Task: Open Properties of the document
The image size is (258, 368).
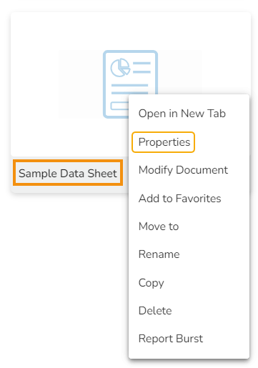Action: click(x=164, y=142)
